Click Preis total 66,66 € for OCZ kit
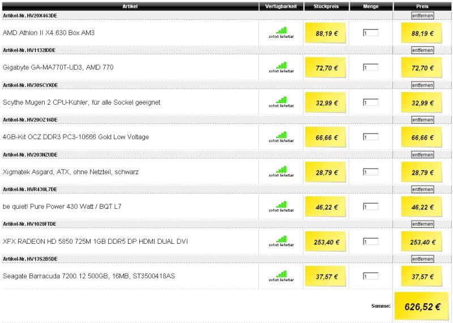The height and width of the screenshot is (323, 453). pos(422,137)
